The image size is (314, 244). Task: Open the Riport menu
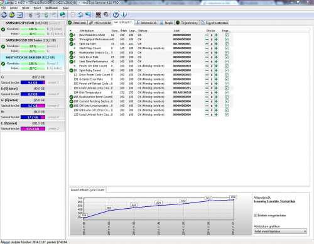37,8
